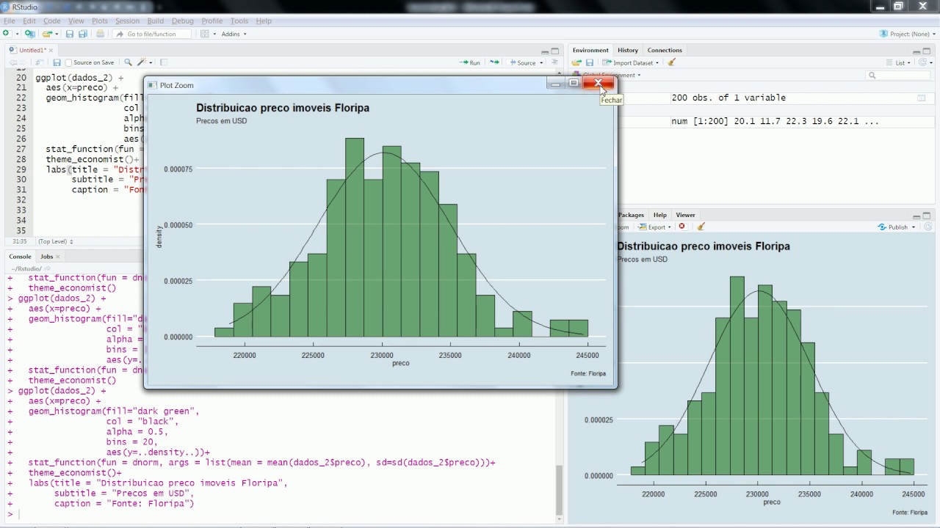Publish the plot with the Publish button
940x528 pixels.
[893, 227]
